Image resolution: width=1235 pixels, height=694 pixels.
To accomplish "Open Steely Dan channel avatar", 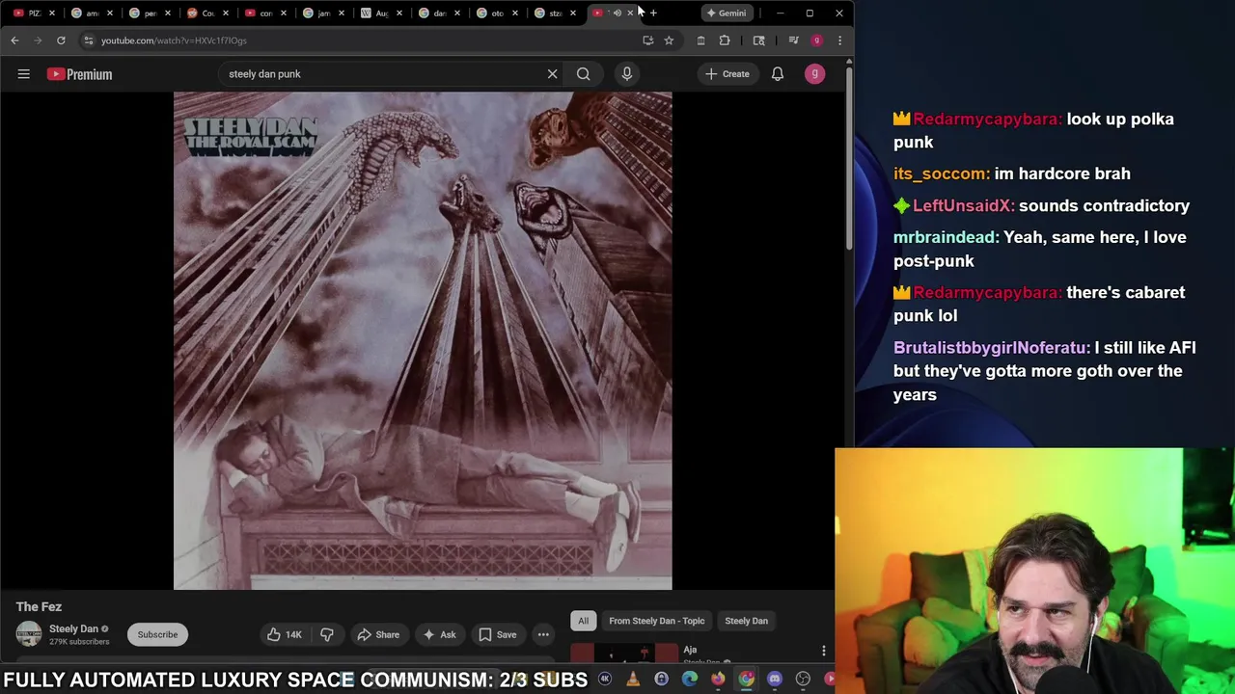I will click(x=29, y=634).
